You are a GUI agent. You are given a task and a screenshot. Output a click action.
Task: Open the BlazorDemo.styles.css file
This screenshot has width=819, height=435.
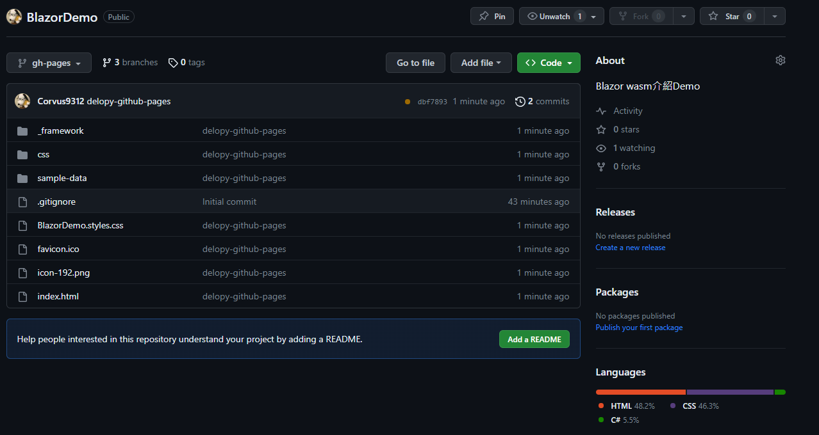click(x=81, y=225)
